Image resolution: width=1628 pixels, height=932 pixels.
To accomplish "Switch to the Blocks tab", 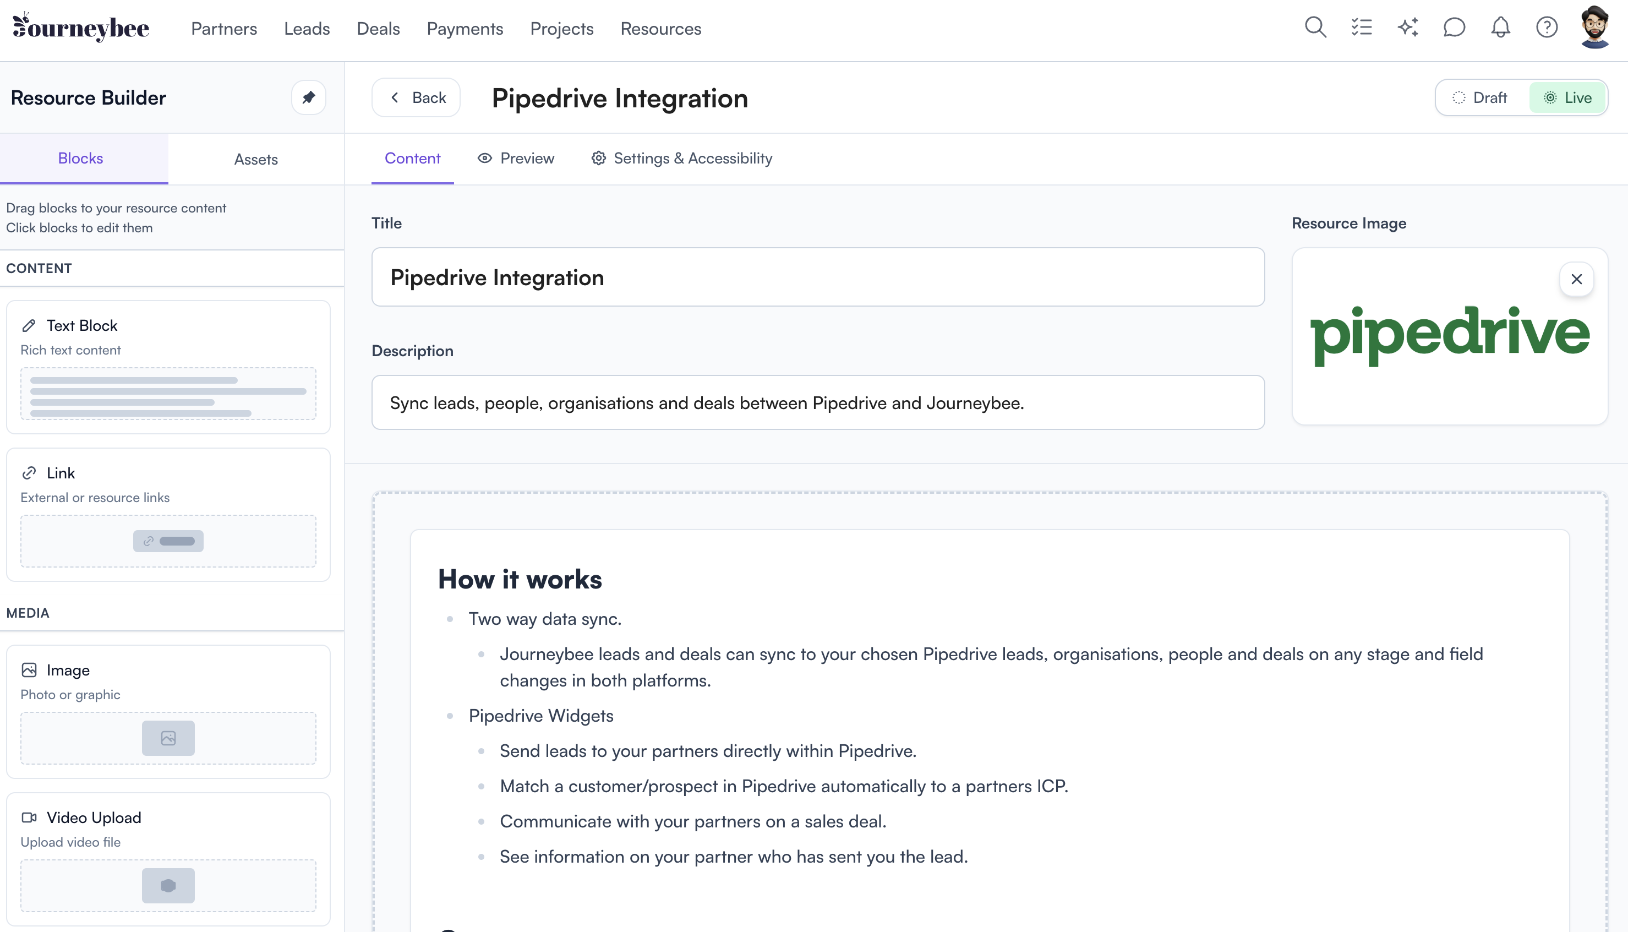I will pyautogui.click(x=84, y=159).
